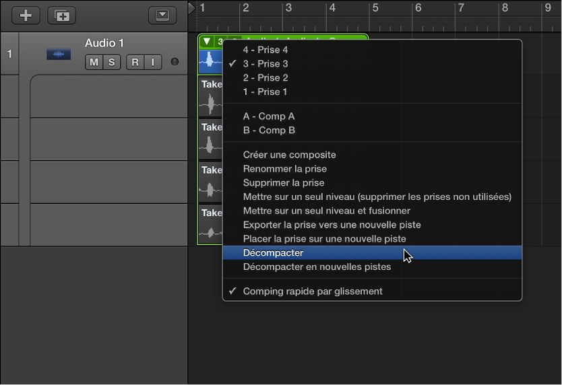Choose "A - Comp A" from menu

pyautogui.click(x=268, y=116)
